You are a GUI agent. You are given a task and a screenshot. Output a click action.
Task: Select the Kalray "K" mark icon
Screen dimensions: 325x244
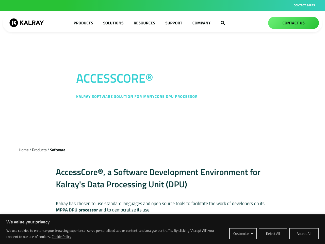point(13,23)
